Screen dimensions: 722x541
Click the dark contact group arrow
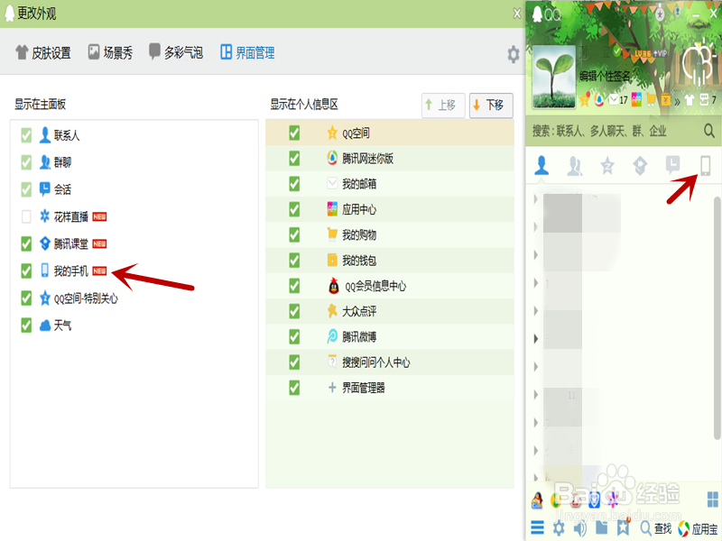coord(536,339)
